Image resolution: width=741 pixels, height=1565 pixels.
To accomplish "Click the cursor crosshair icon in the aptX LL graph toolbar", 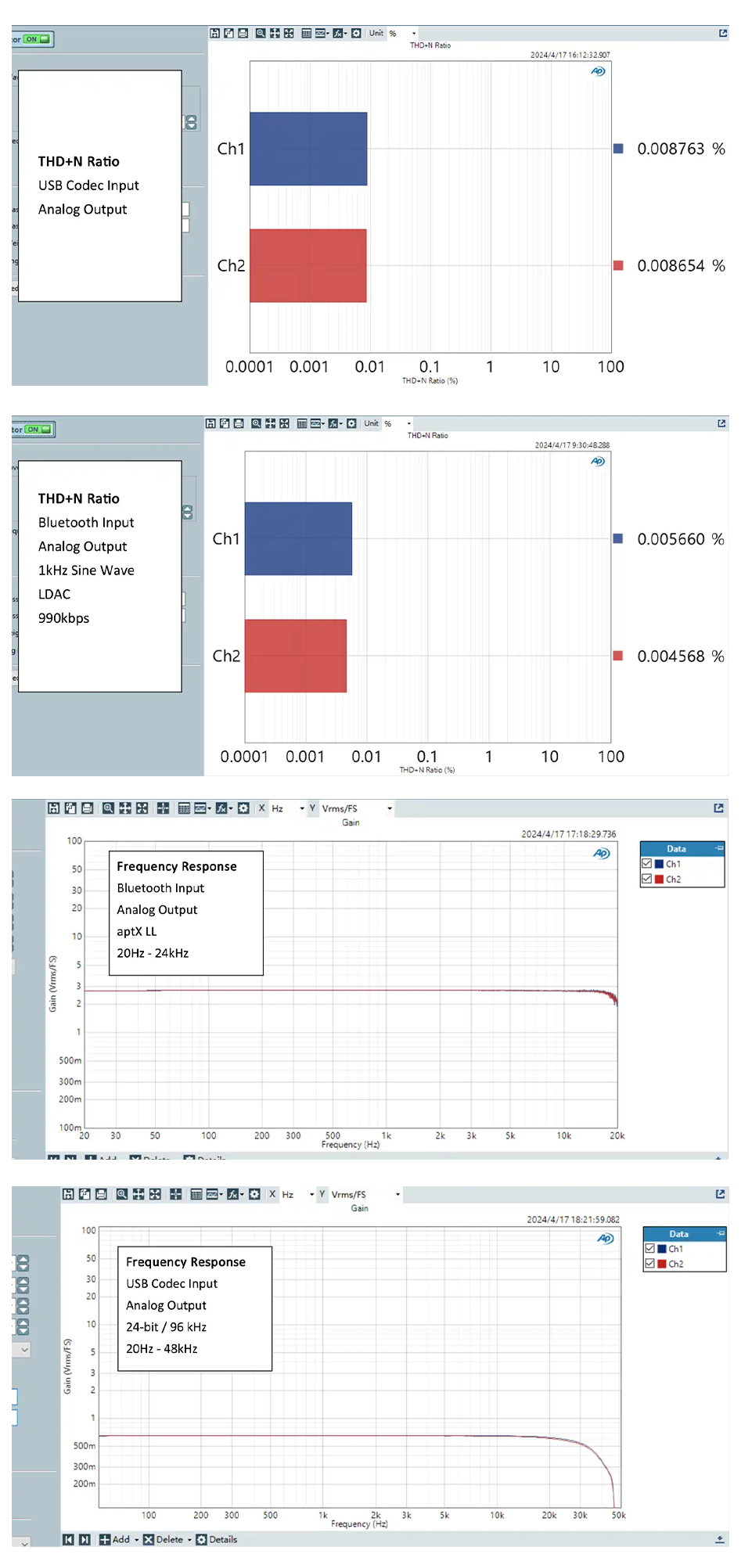I will click(x=163, y=808).
